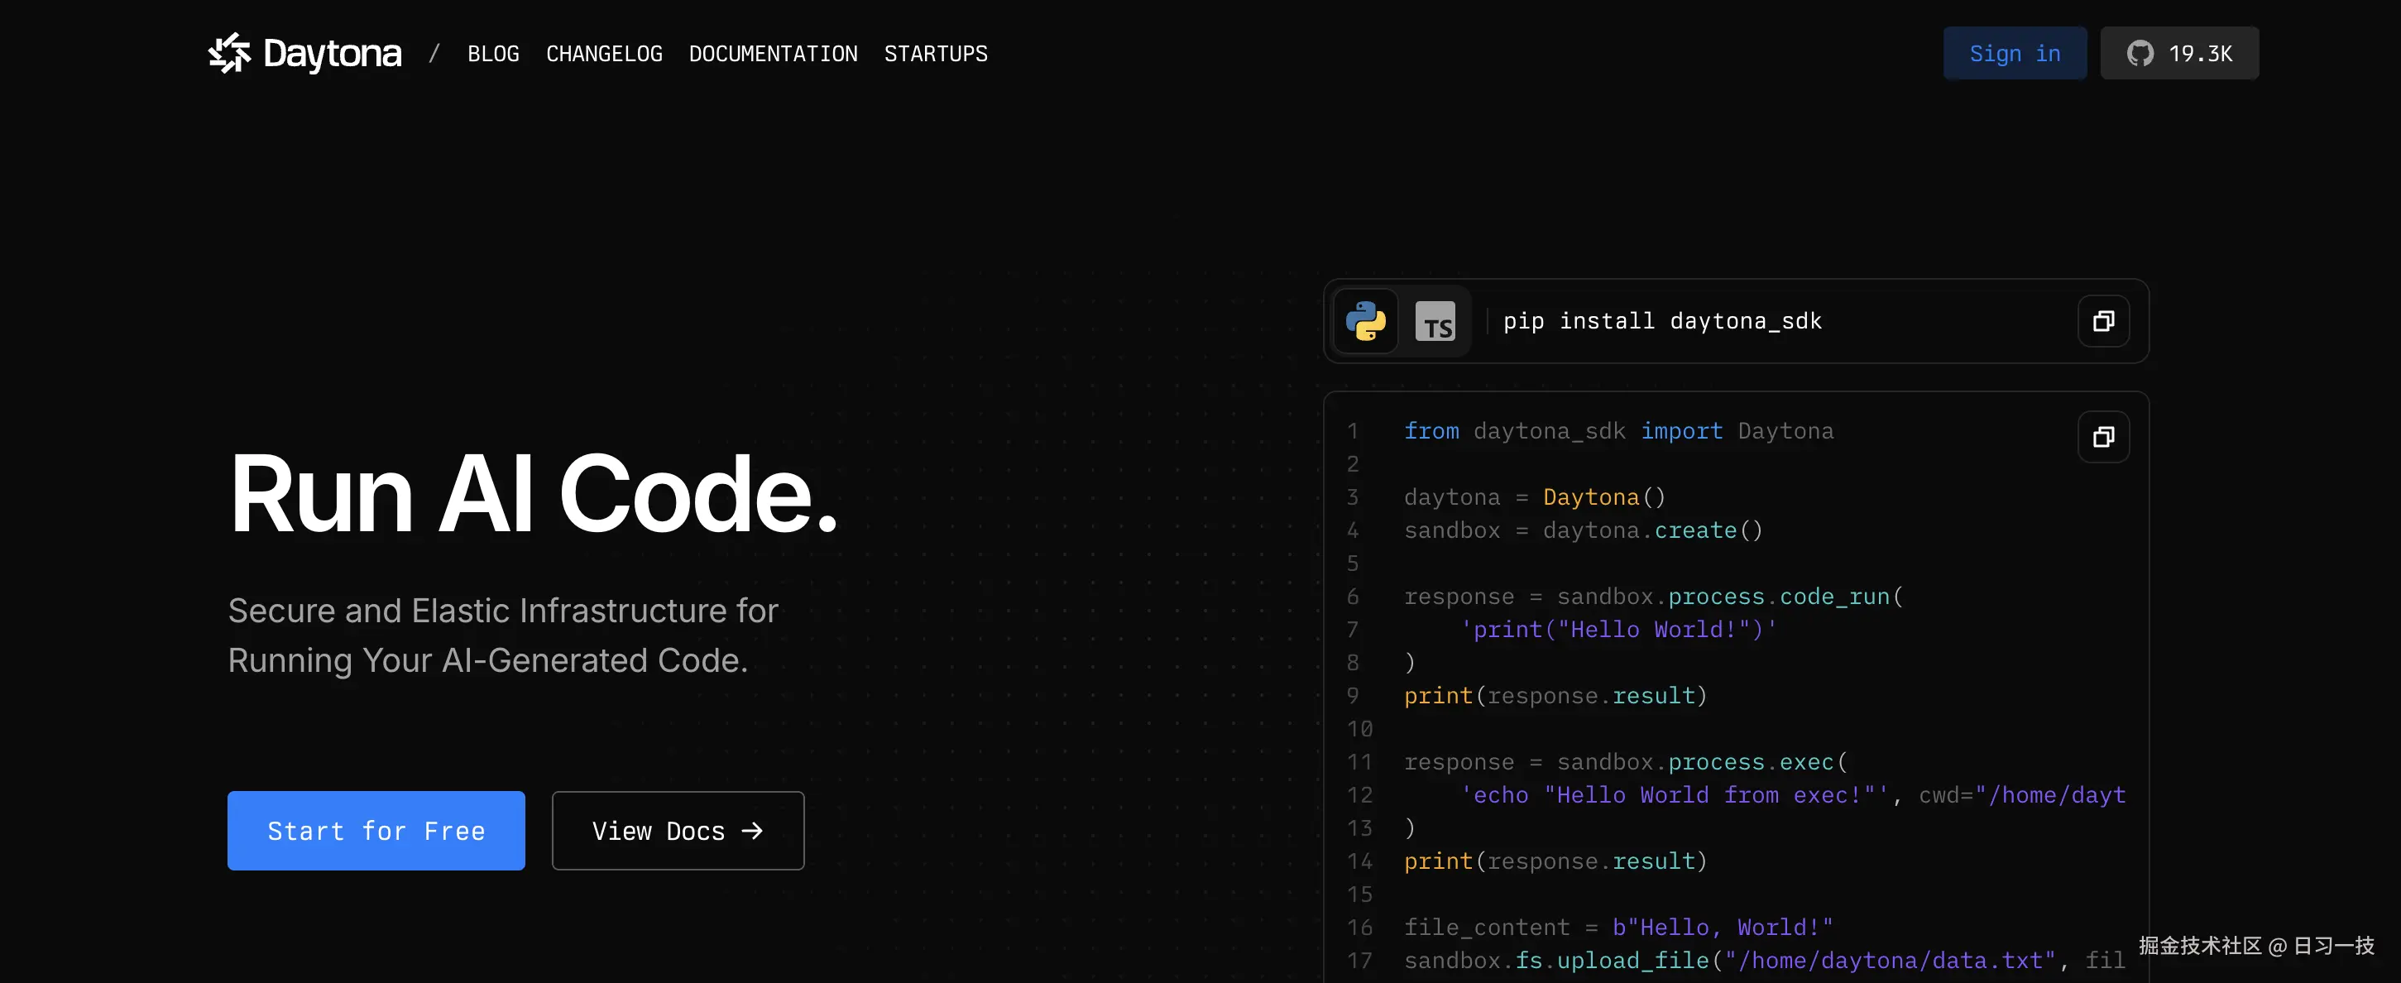Click the GitHub octocat icon
This screenshot has height=983, width=2401.
pos(2141,53)
